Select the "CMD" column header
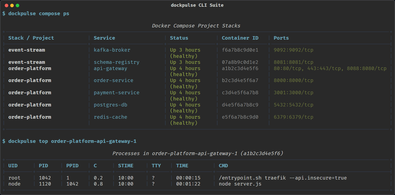395x195 pixels. 223,166
